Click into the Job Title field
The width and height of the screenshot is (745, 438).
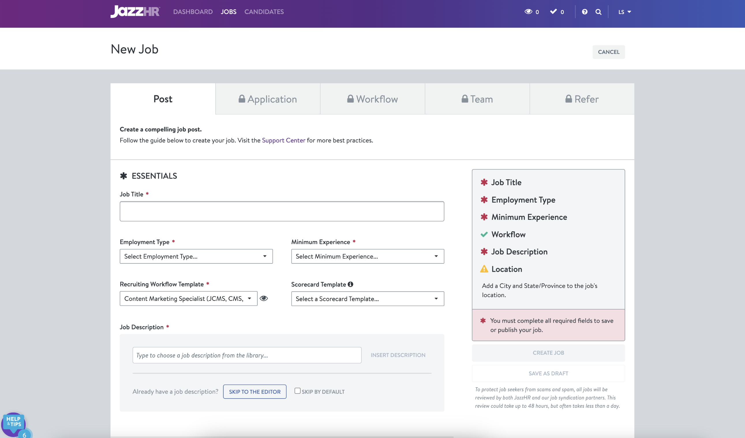click(x=282, y=211)
